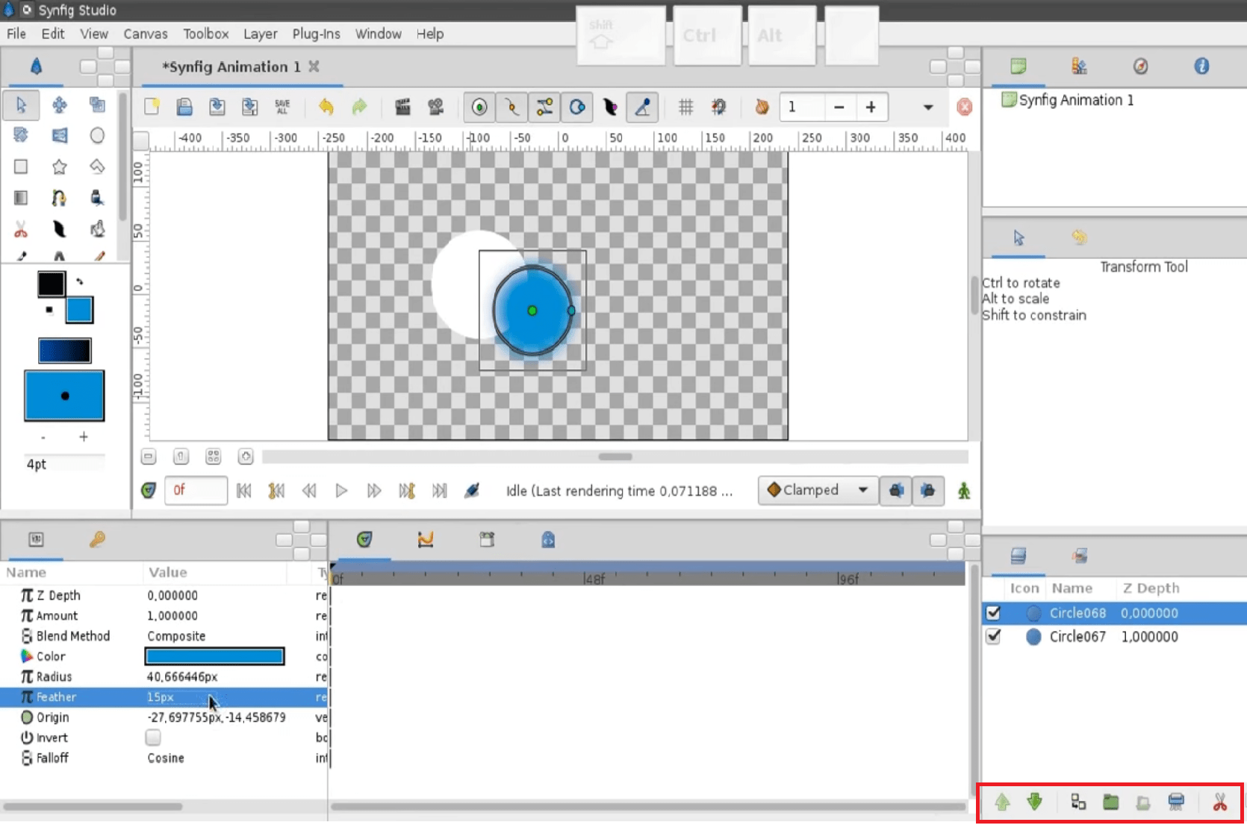Click the Save All toolbar icon

[x=282, y=107]
